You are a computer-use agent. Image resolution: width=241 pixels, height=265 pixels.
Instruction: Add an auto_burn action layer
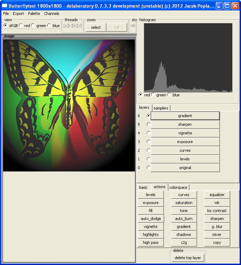coord(184,219)
